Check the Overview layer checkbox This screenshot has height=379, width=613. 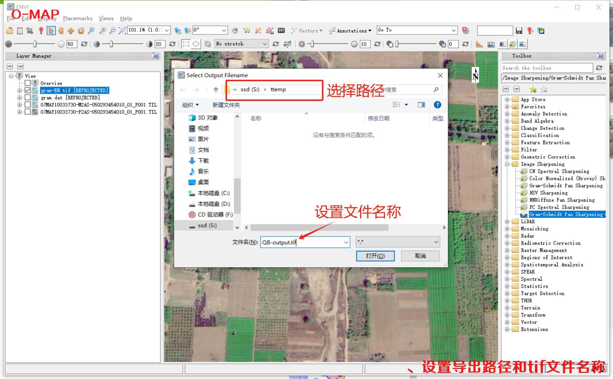[28, 83]
